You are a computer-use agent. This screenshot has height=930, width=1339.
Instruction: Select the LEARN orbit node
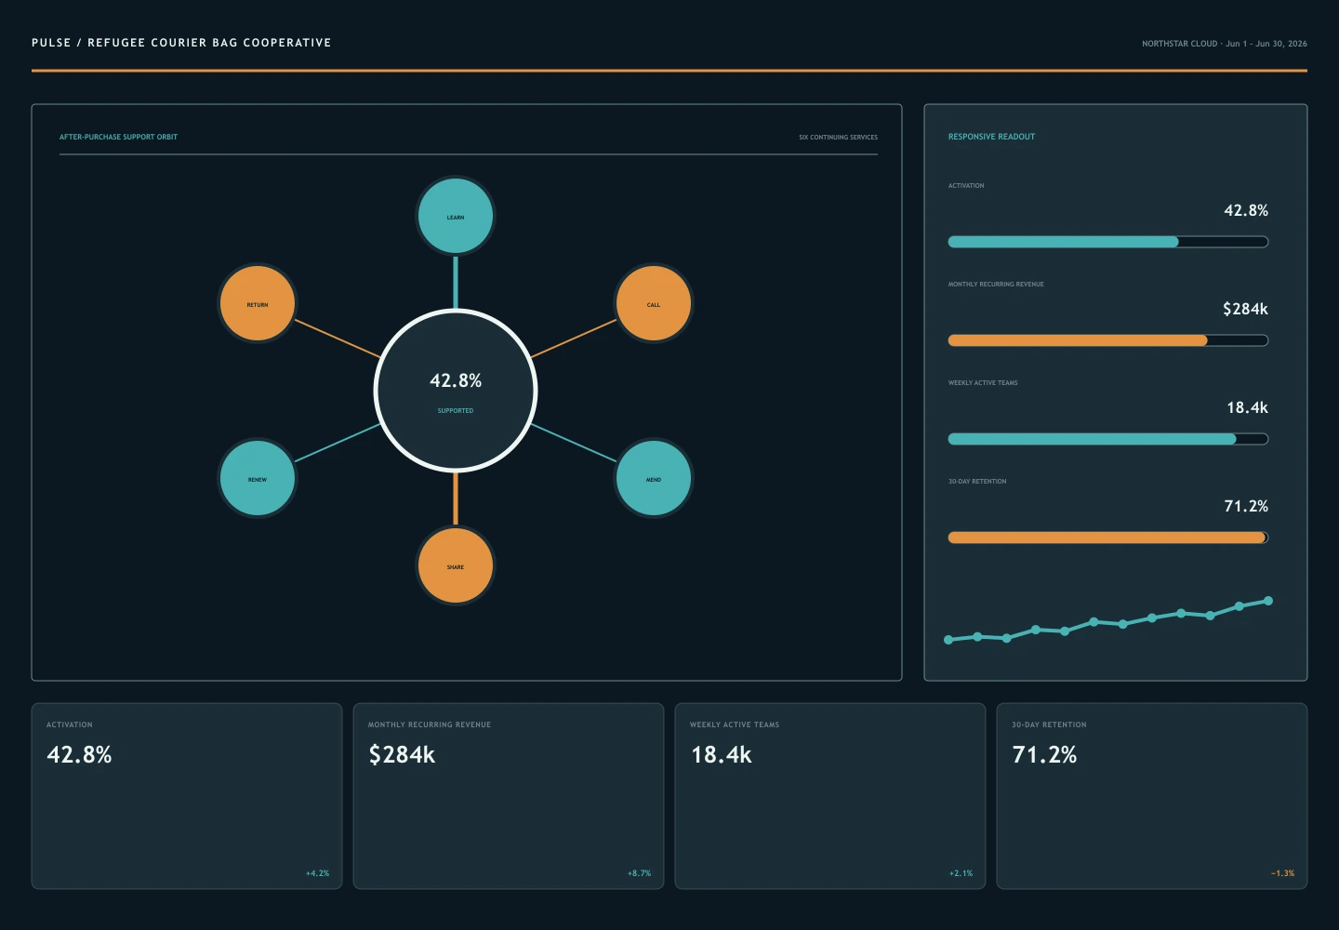click(456, 217)
